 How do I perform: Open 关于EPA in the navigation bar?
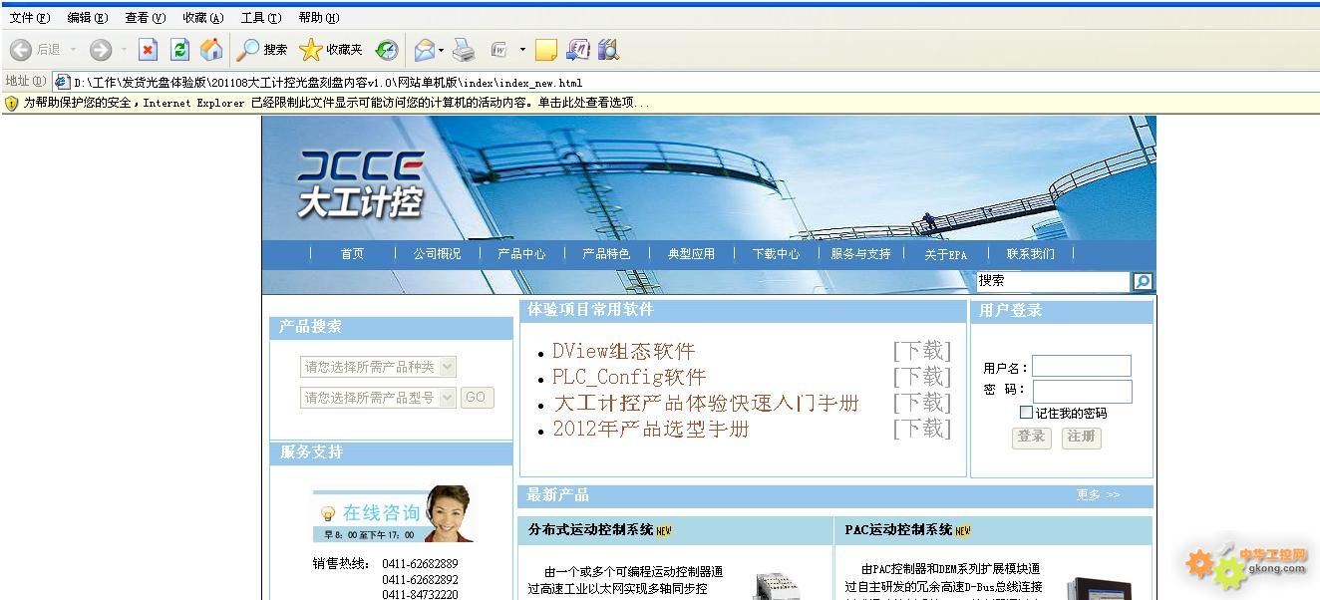point(945,254)
